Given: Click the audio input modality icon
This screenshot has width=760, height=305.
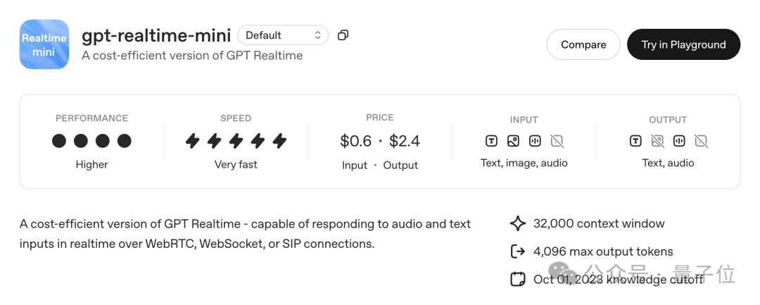Looking at the screenshot, I should 535,141.
